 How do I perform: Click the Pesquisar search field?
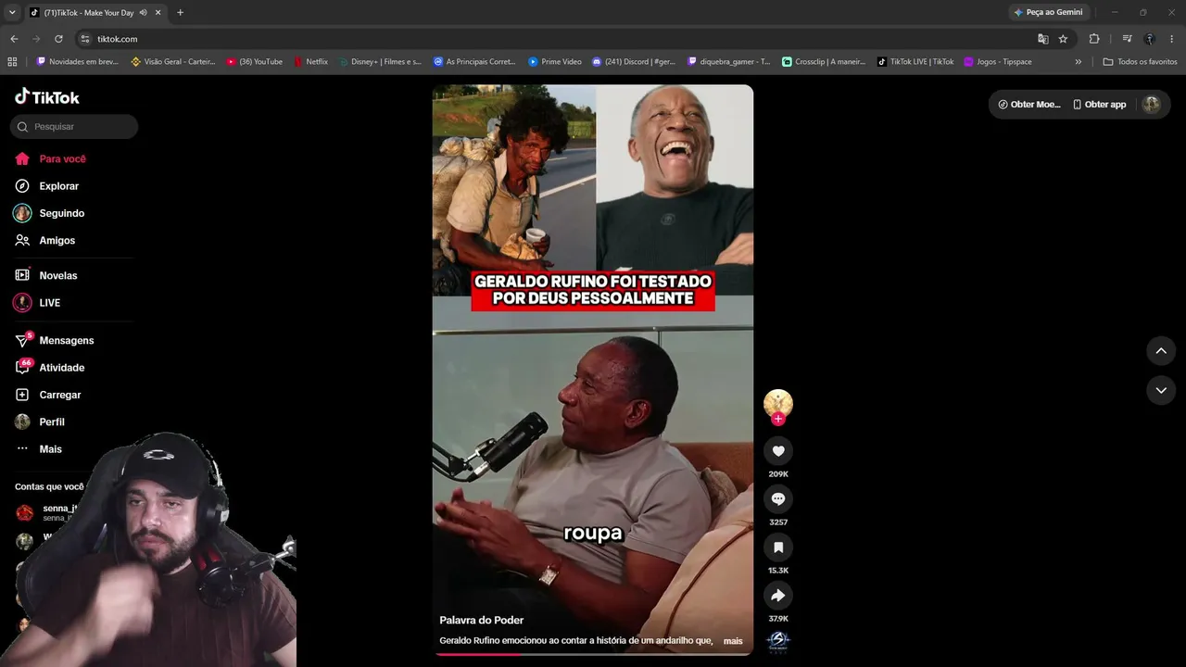[74, 127]
